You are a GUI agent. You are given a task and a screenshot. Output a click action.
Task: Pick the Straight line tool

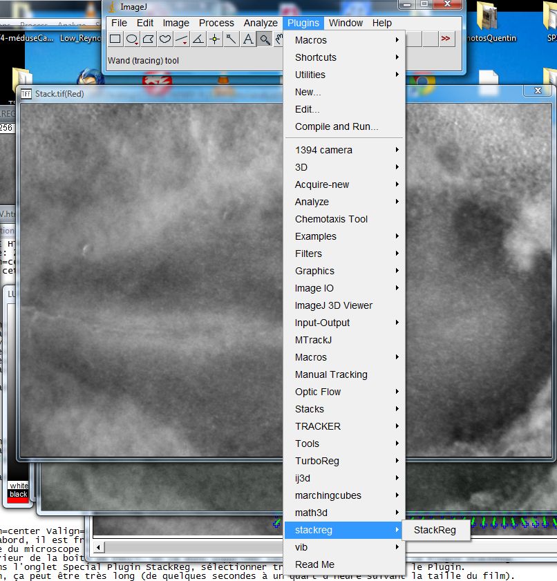click(x=181, y=39)
